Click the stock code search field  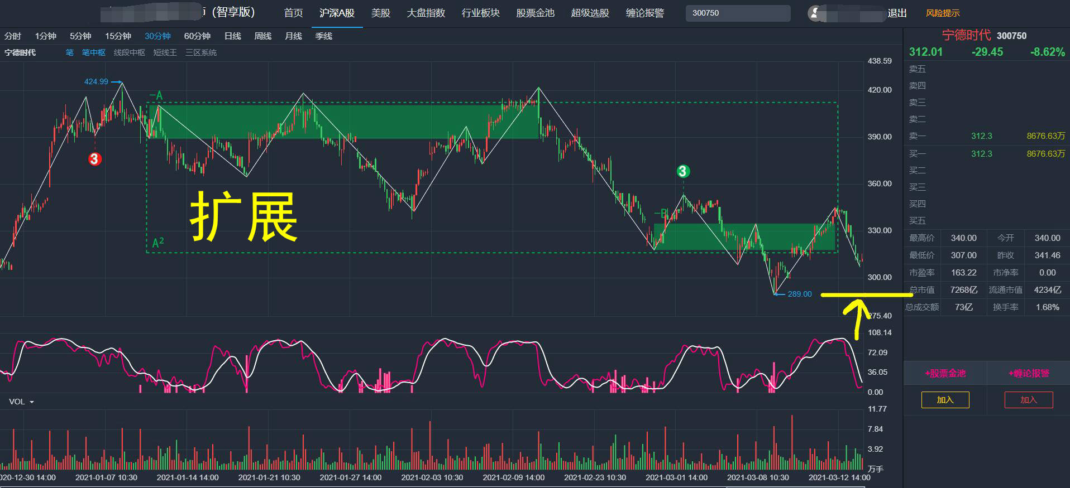coord(738,13)
